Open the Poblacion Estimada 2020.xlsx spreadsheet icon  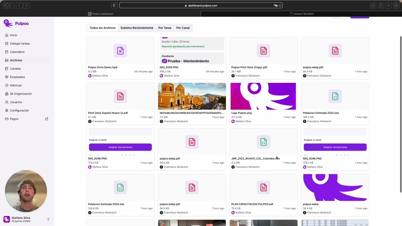tap(335, 96)
